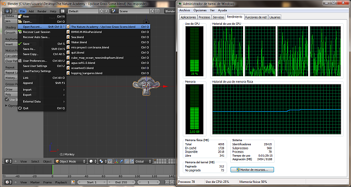The height and width of the screenshot is (187, 351).
Task: Open the Object Mode dropdown
Action: 70,161
